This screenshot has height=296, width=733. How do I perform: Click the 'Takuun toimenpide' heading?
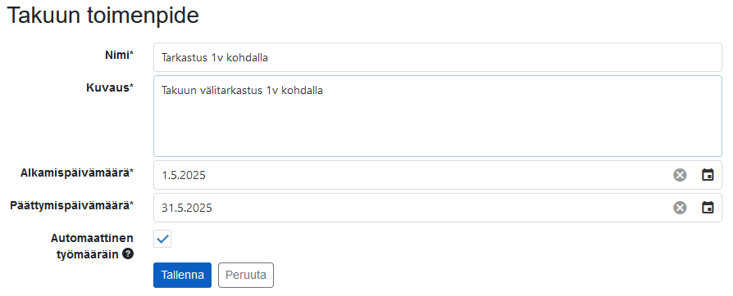[x=102, y=16]
